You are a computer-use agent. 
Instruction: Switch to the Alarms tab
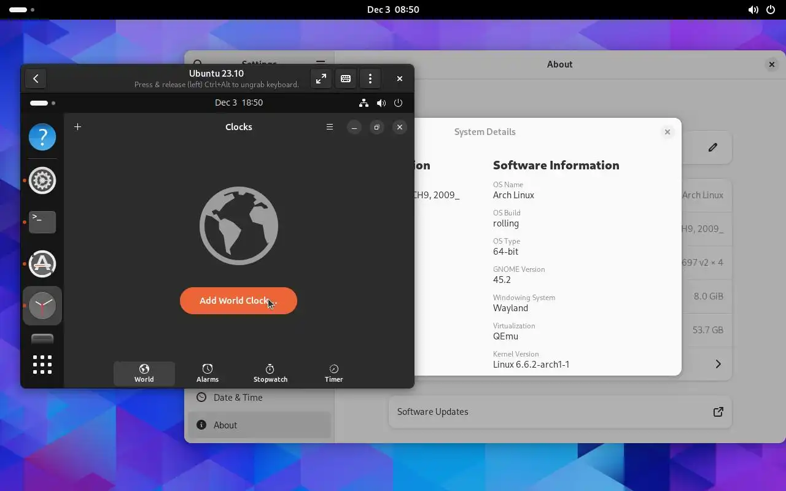(x=208, y=373)
